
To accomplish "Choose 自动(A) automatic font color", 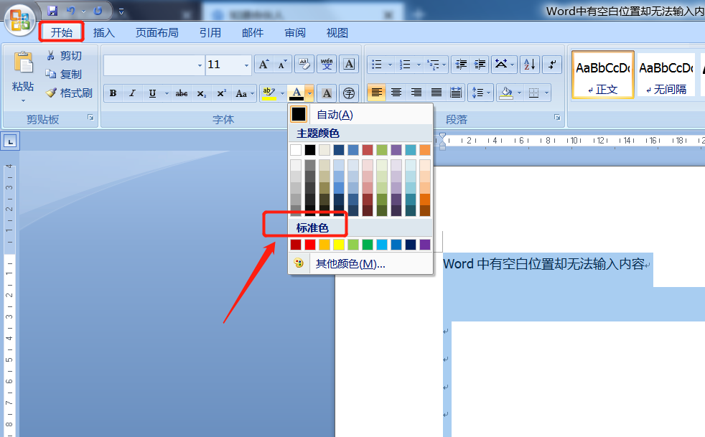I will click(x=360, y=114).
